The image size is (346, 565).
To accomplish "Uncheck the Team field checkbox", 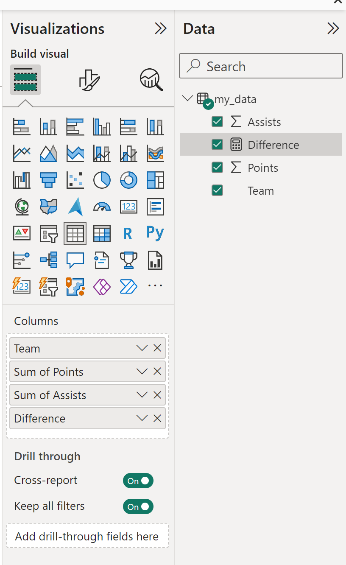I will pos(217,190).
